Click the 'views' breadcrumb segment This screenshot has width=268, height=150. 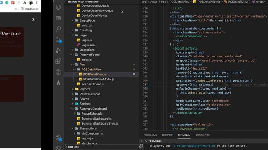click(x=154, y=2)
